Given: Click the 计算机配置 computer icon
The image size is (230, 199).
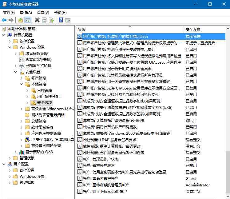Looking at the screenshot, I should tap(10, 35).
